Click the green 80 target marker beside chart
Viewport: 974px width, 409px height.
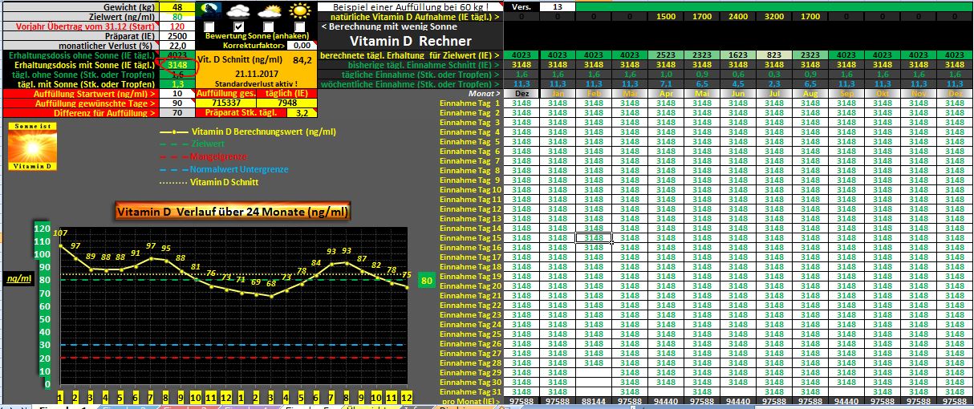click(427, 281)
